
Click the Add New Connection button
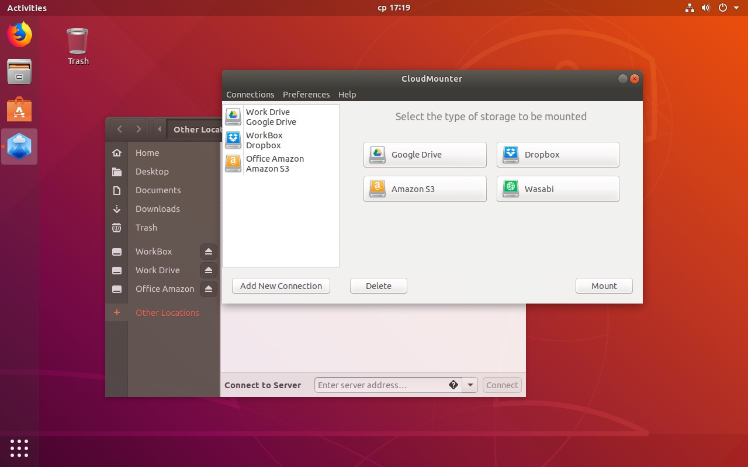[281, 286]
